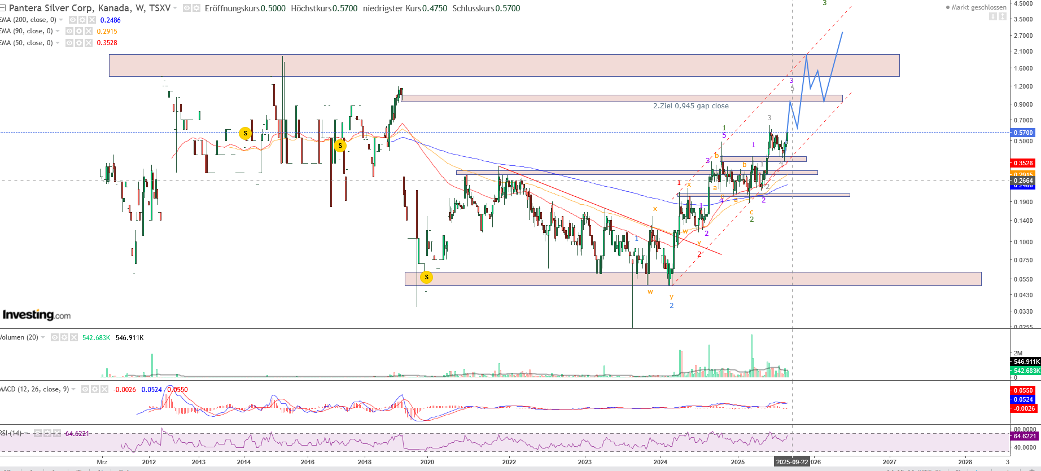Open settings gear for EMA 50
Screen dimensions: 1041x471
79,43
